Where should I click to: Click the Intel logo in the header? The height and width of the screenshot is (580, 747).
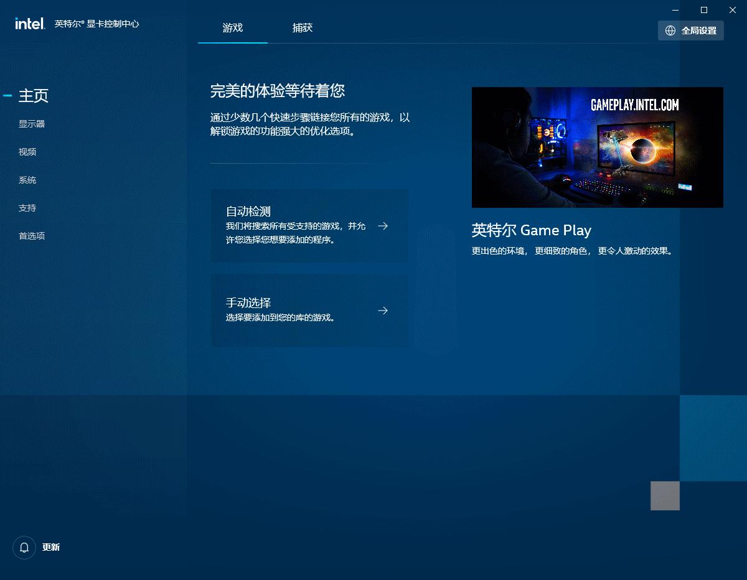coord(30,24)
